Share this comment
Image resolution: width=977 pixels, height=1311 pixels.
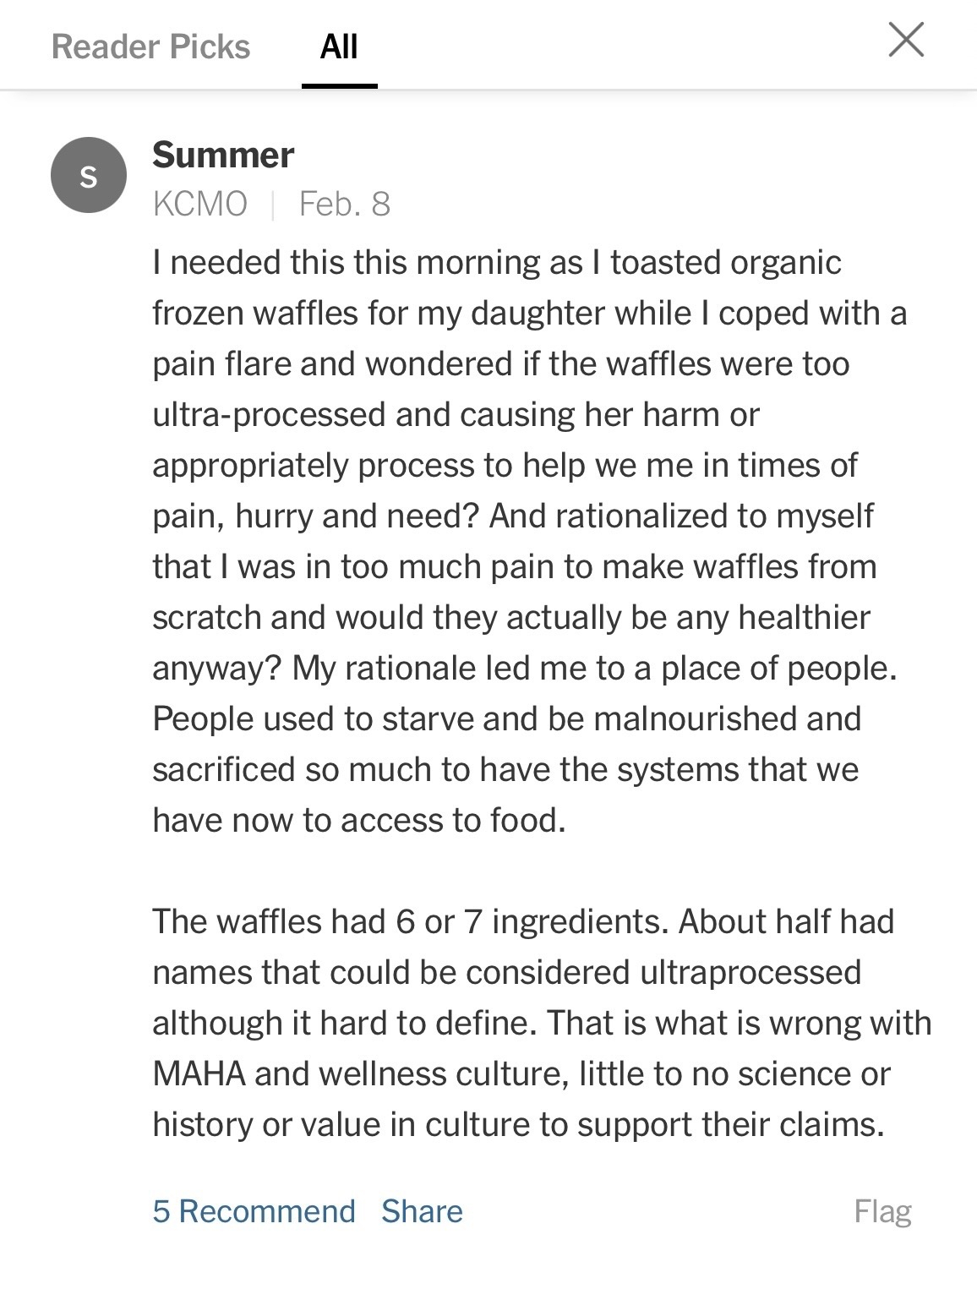pos(422,1211)
